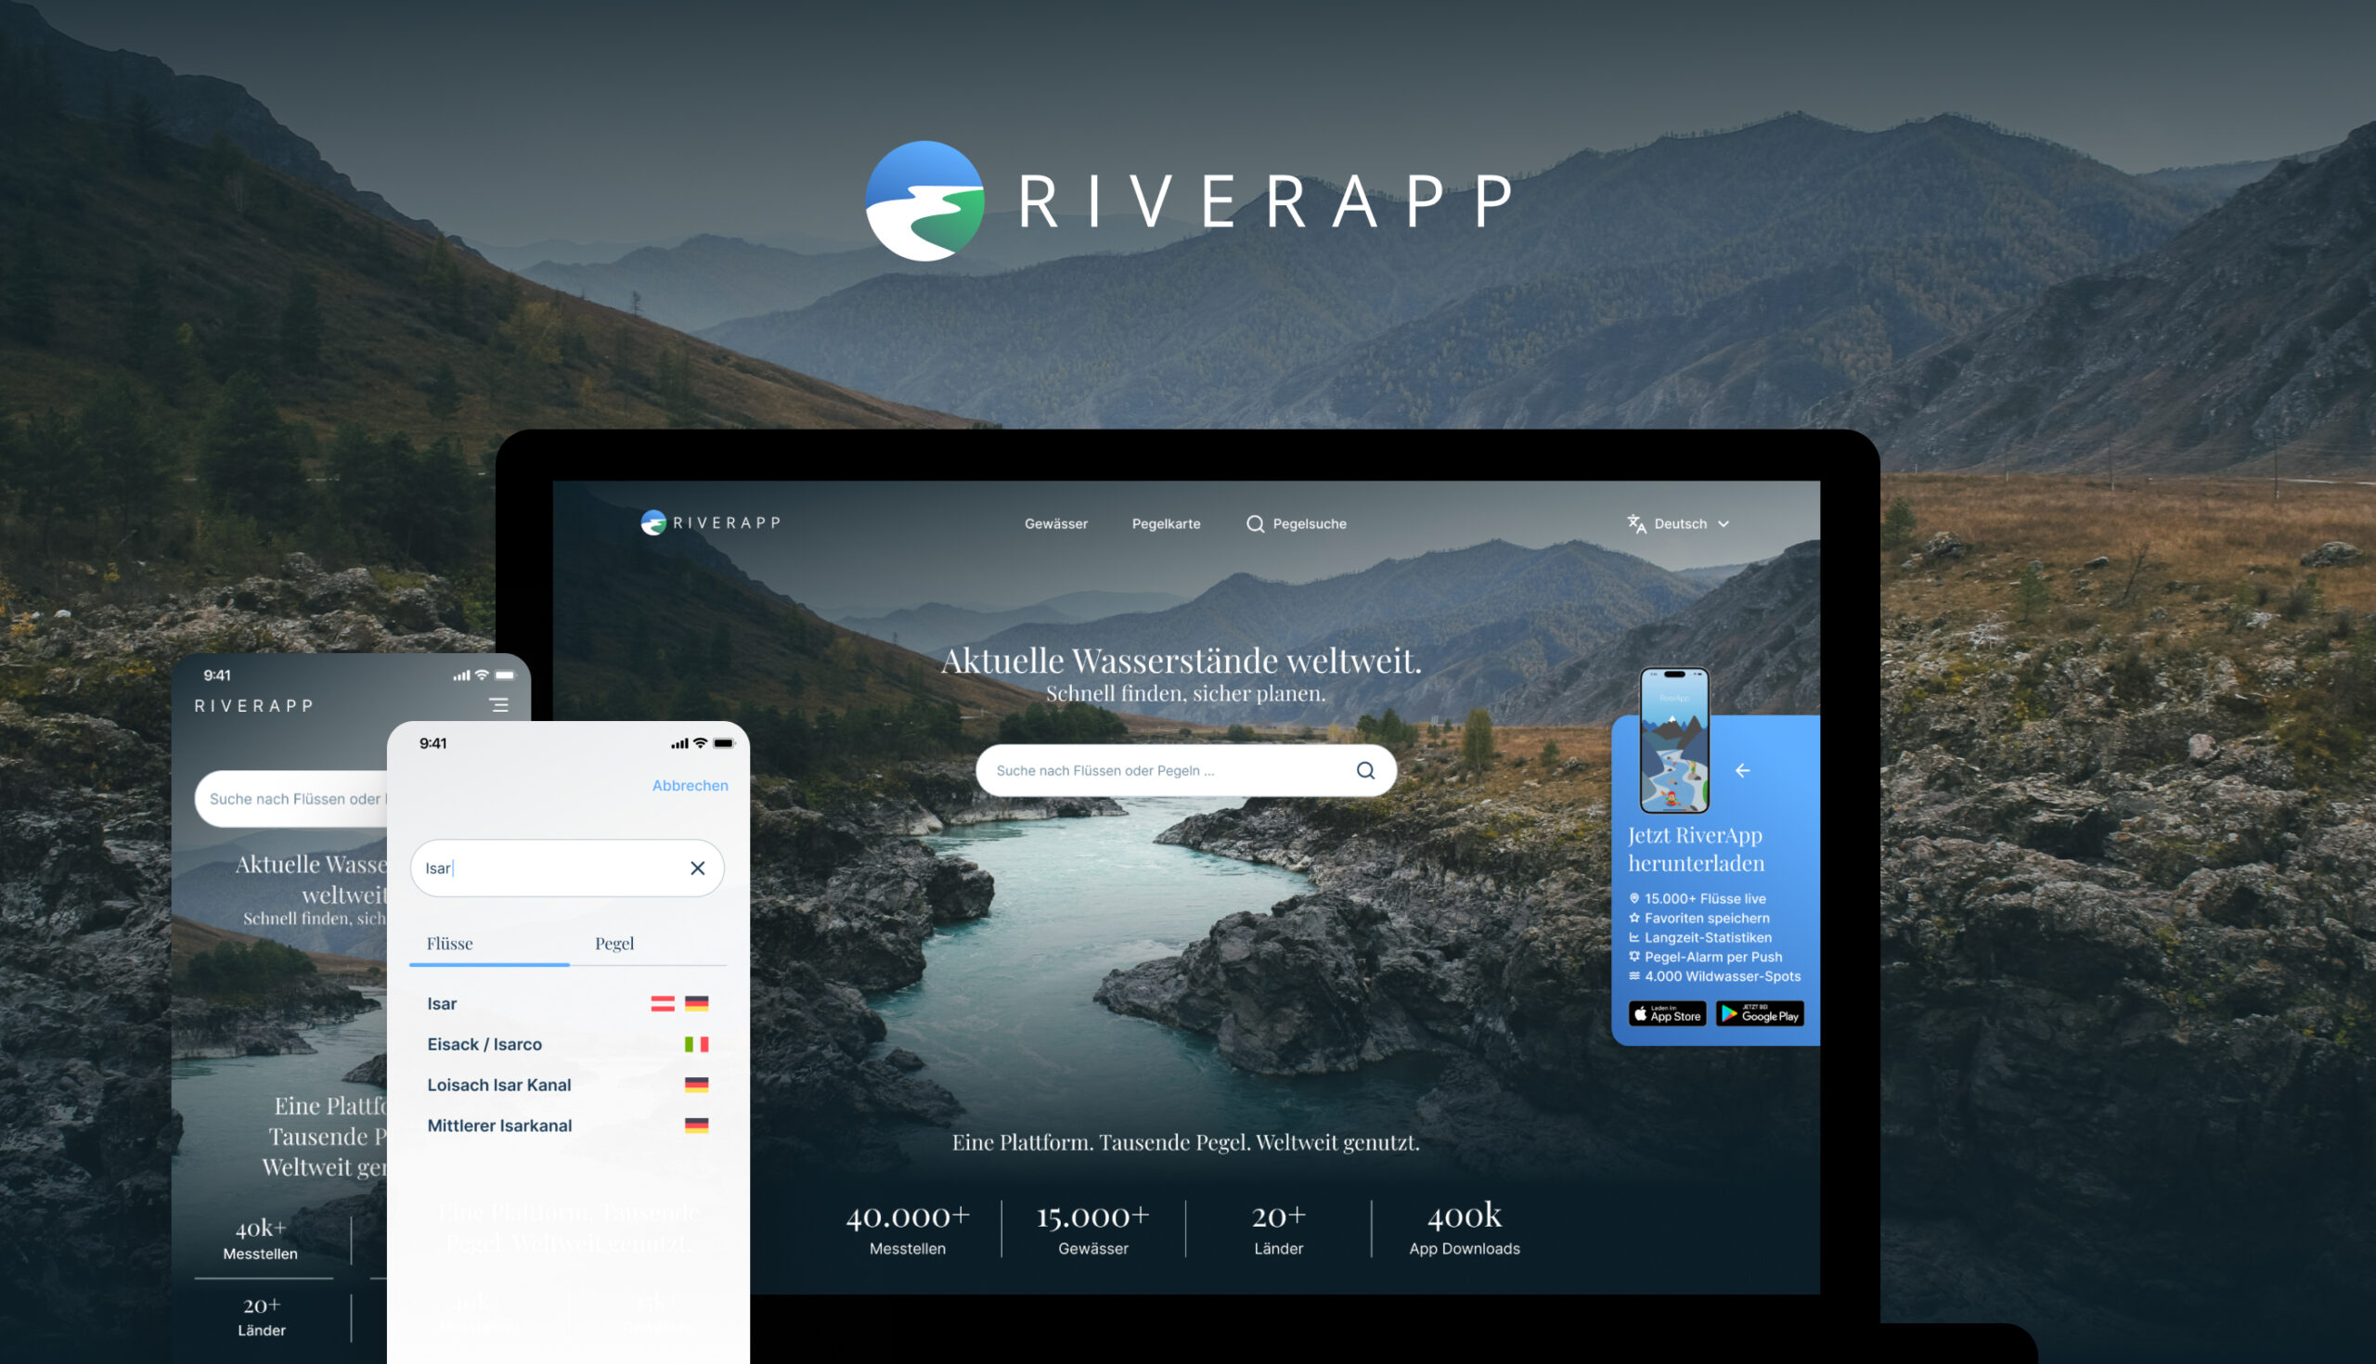Switch to the Pegel tab

614,945
